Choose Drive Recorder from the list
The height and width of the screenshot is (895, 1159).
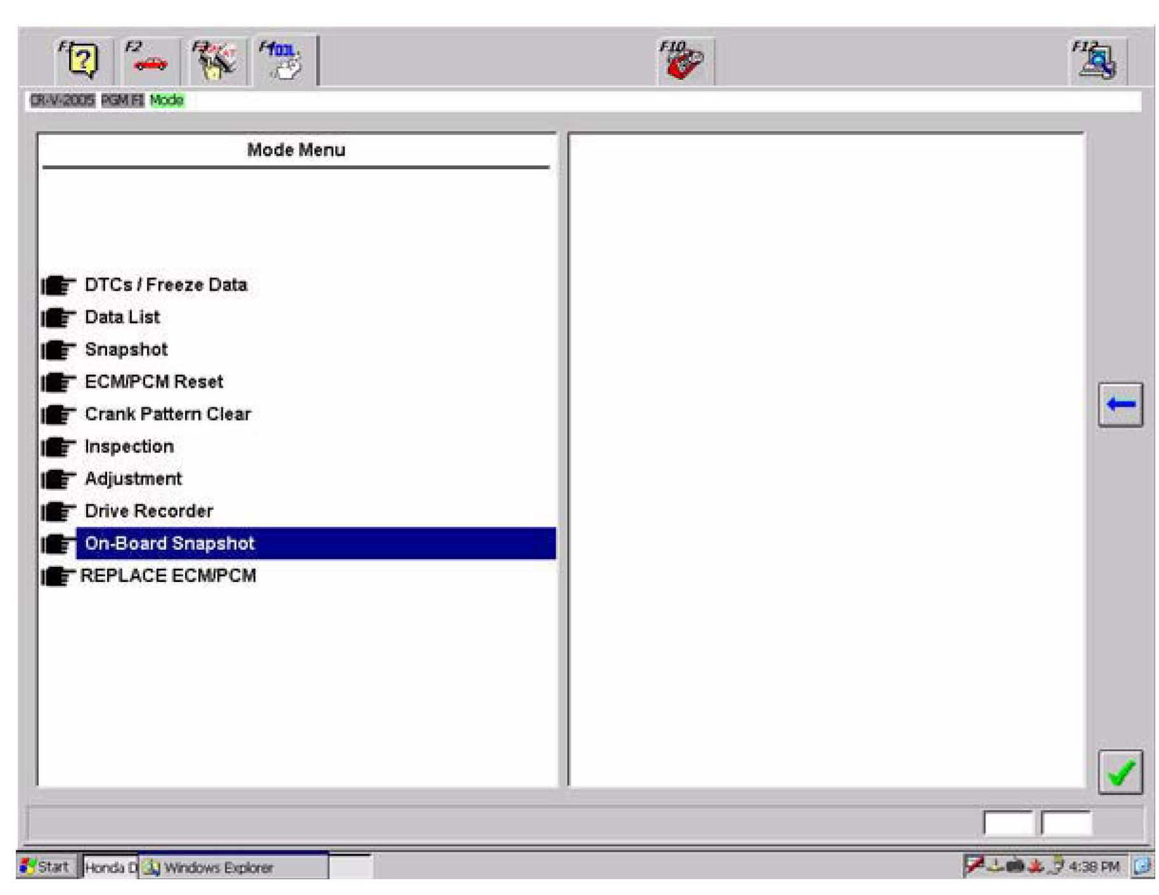tap(149, 511)
